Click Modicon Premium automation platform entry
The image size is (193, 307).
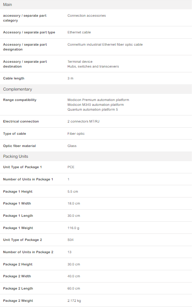(98, 100)
